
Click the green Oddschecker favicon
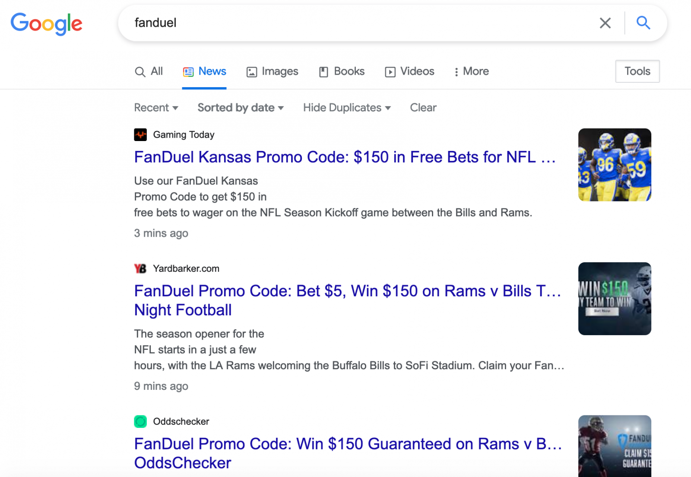pyautogui.click(x=140, y=421)
